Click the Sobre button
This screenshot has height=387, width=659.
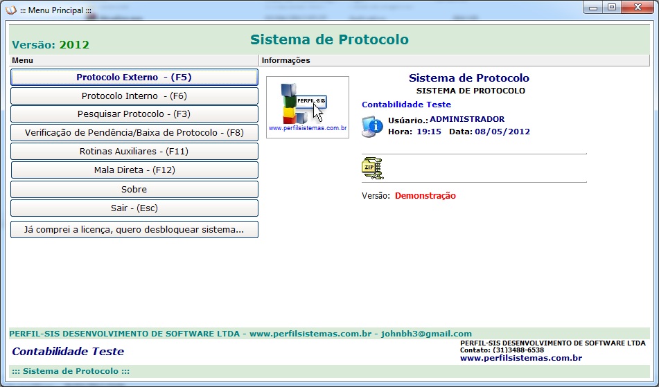134,189
